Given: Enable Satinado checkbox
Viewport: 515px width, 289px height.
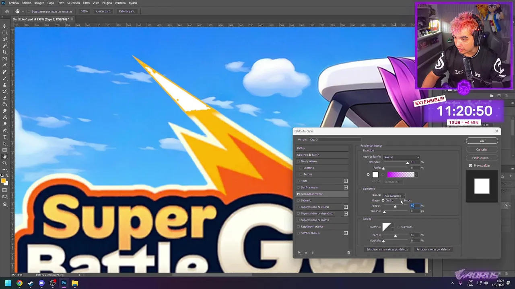Looking at the screenshot, I should coord(299,200).
